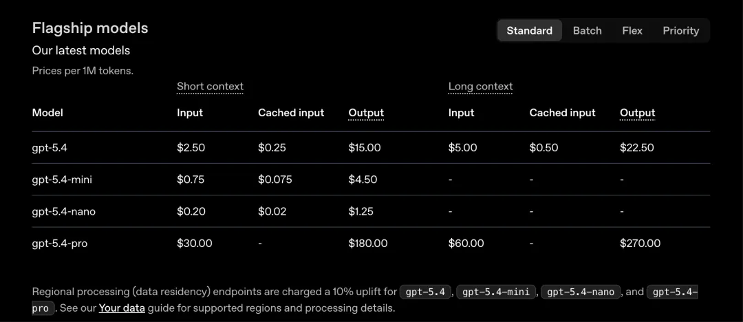743x322 pixels.
Task: Open the Flex pricing tab
Action: [632, 30]
